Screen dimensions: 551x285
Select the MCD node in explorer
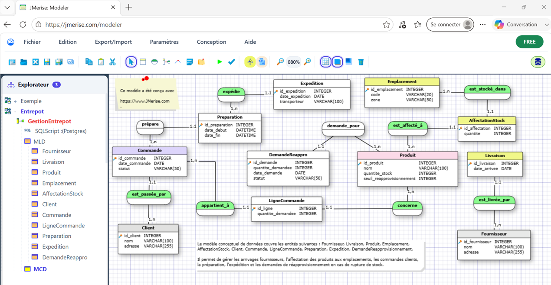[40, 269]
